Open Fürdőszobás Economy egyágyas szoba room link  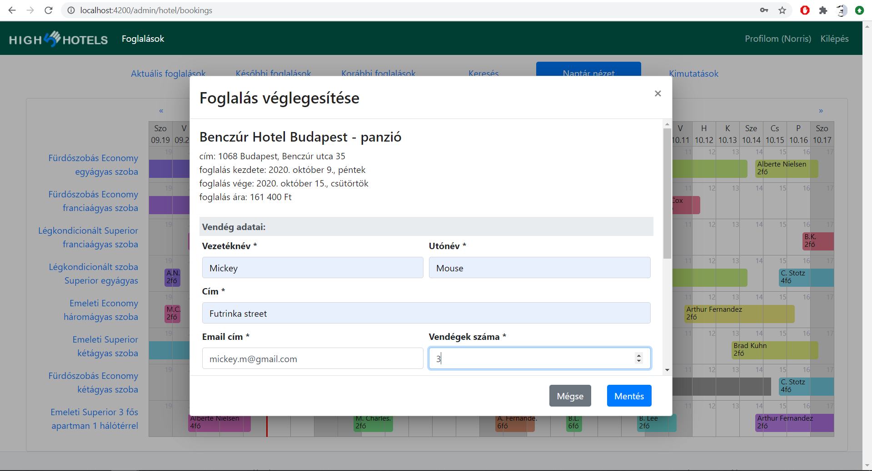click(x=93, y=165)
